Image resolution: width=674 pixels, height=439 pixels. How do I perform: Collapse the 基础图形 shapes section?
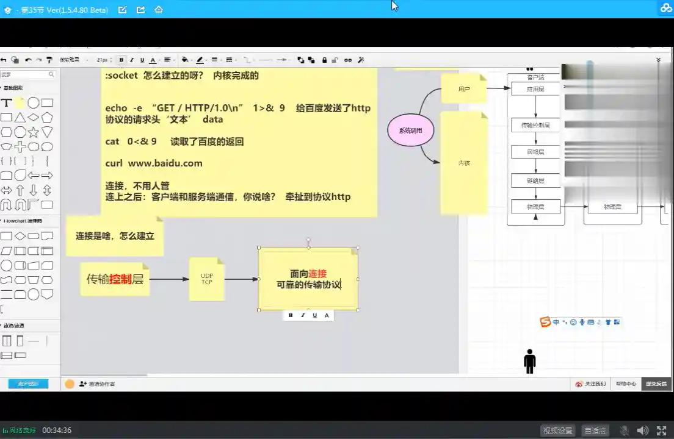12,88
